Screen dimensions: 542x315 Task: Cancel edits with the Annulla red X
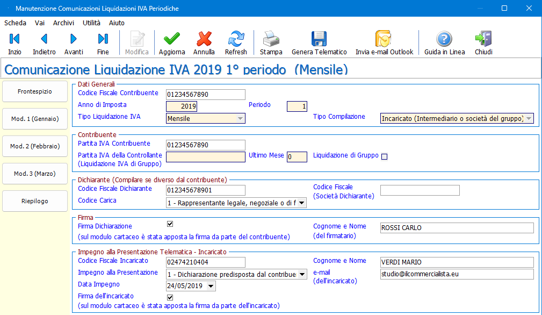204,43
